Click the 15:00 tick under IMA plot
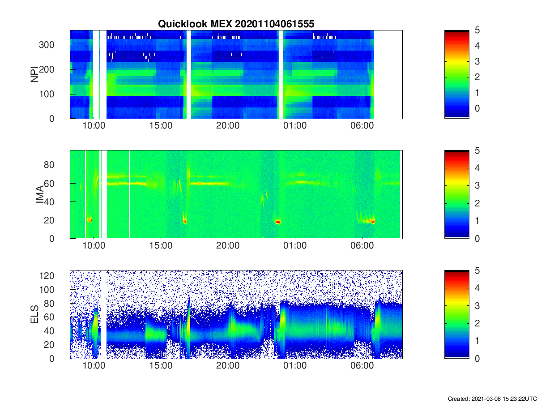537x403 pixels. [161, 246]
